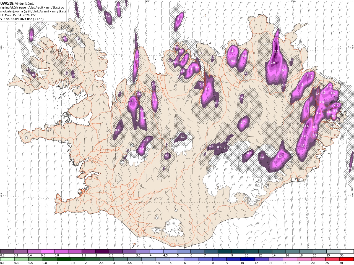The height and width of the screenshot is (265, 354).
Task: Click the light pink rain swatch labelled 16
Action: pos(290,259)
